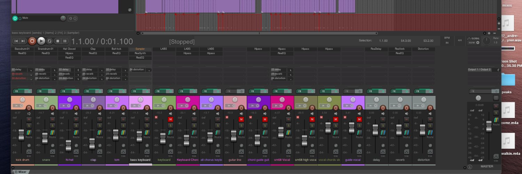Viewport: 522px width, 174px height.
Task: Click the master track volume fader
Action: [489, 126]
